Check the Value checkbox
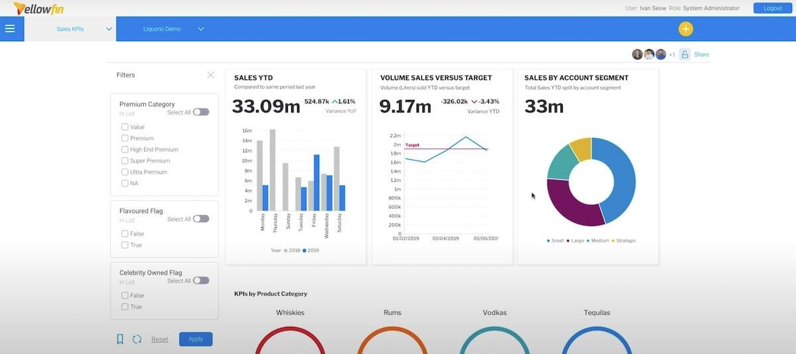The width and height of the screenshot is (796, 354). (125, 127)
